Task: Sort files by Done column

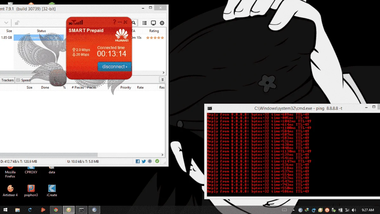Action: pyautogui.click(x=45, y=87)
